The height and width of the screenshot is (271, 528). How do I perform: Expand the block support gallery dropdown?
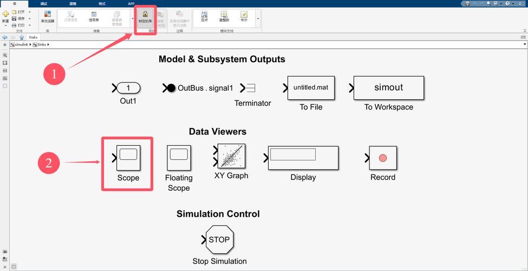pos(258,19)
